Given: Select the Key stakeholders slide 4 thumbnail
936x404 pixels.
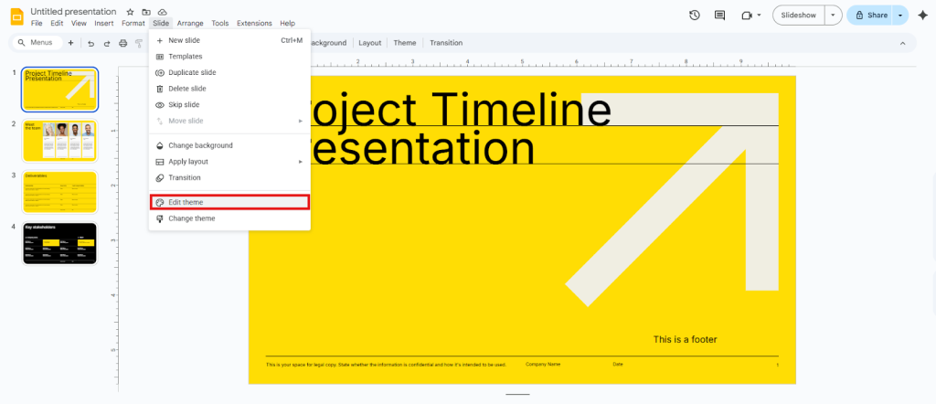Looking at the screenshot, I should coord(59,243).
